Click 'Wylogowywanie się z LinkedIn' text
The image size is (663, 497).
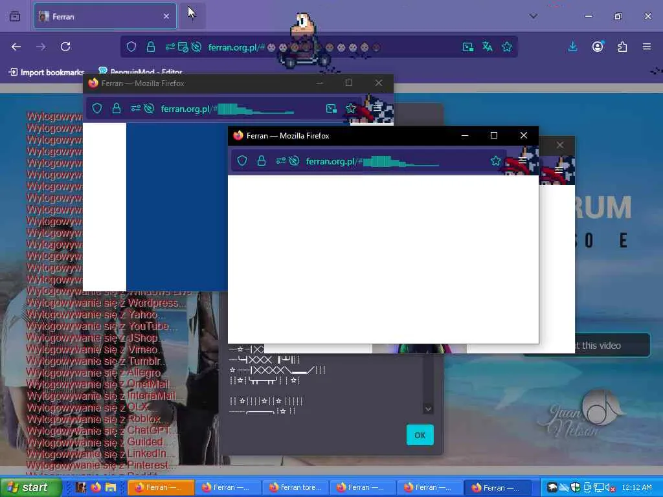(x=100, y=454)
